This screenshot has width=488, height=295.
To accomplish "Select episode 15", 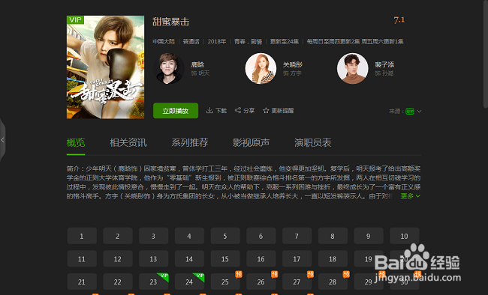I will (x=225, y=258).
